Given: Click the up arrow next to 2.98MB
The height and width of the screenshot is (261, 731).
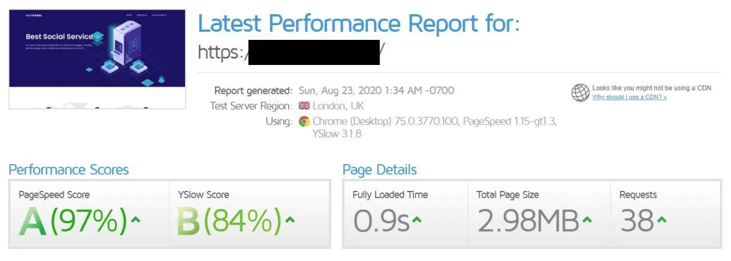Looking at the screenshot, I should (x=587, y=220).
